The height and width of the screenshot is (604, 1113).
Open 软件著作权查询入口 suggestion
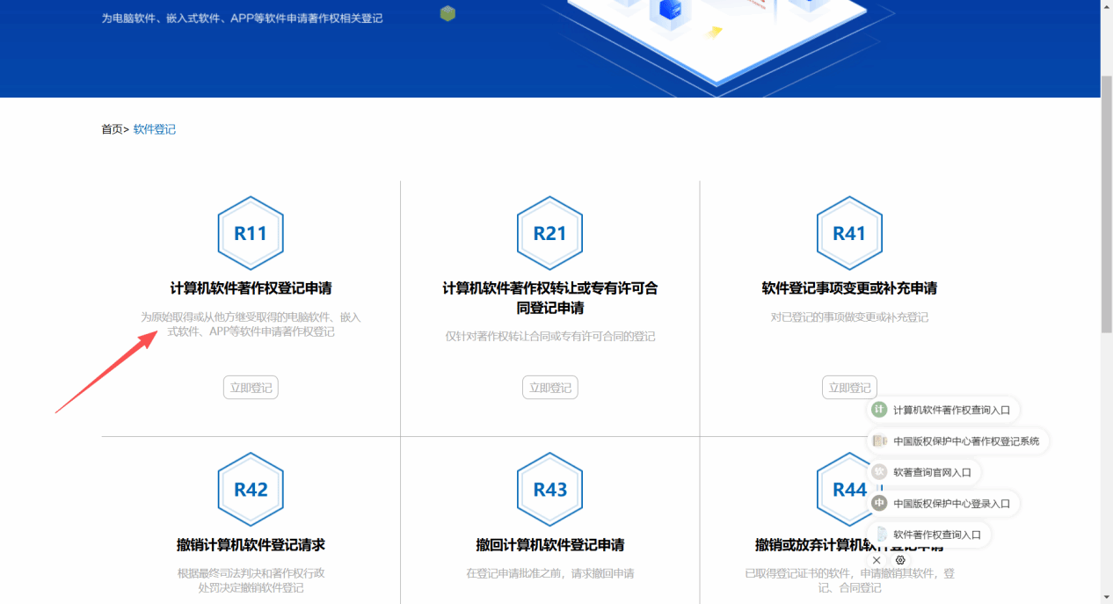coord(936,535)
